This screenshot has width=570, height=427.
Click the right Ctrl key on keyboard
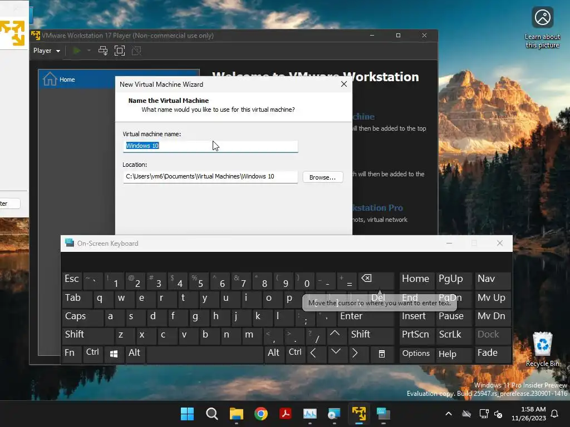[295, 353]
